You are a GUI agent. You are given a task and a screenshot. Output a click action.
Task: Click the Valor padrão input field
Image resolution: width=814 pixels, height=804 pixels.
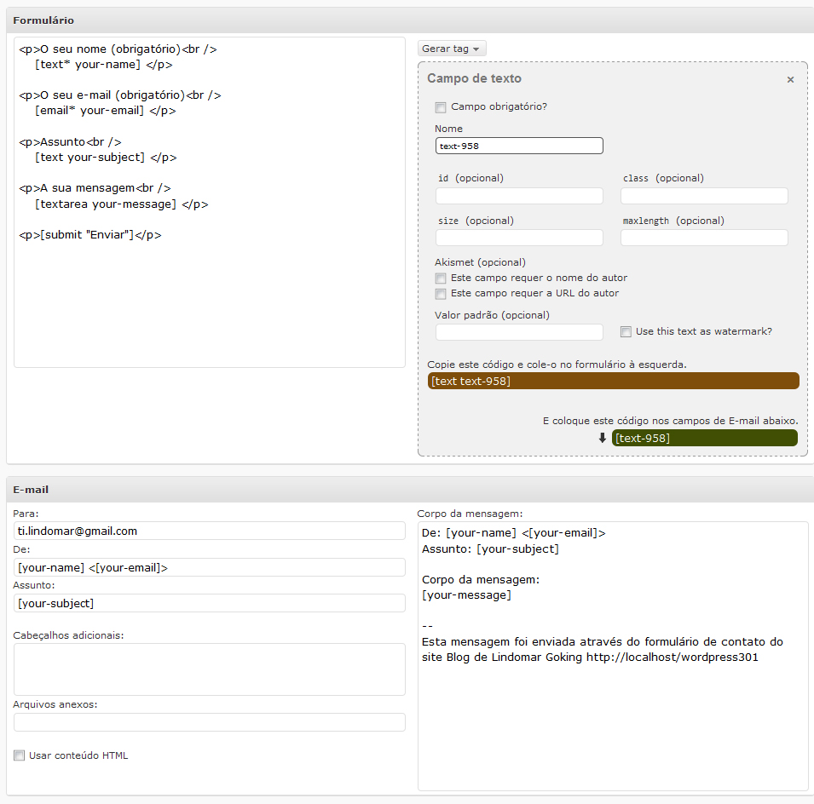pyautogui.click(x=519, y=332)
